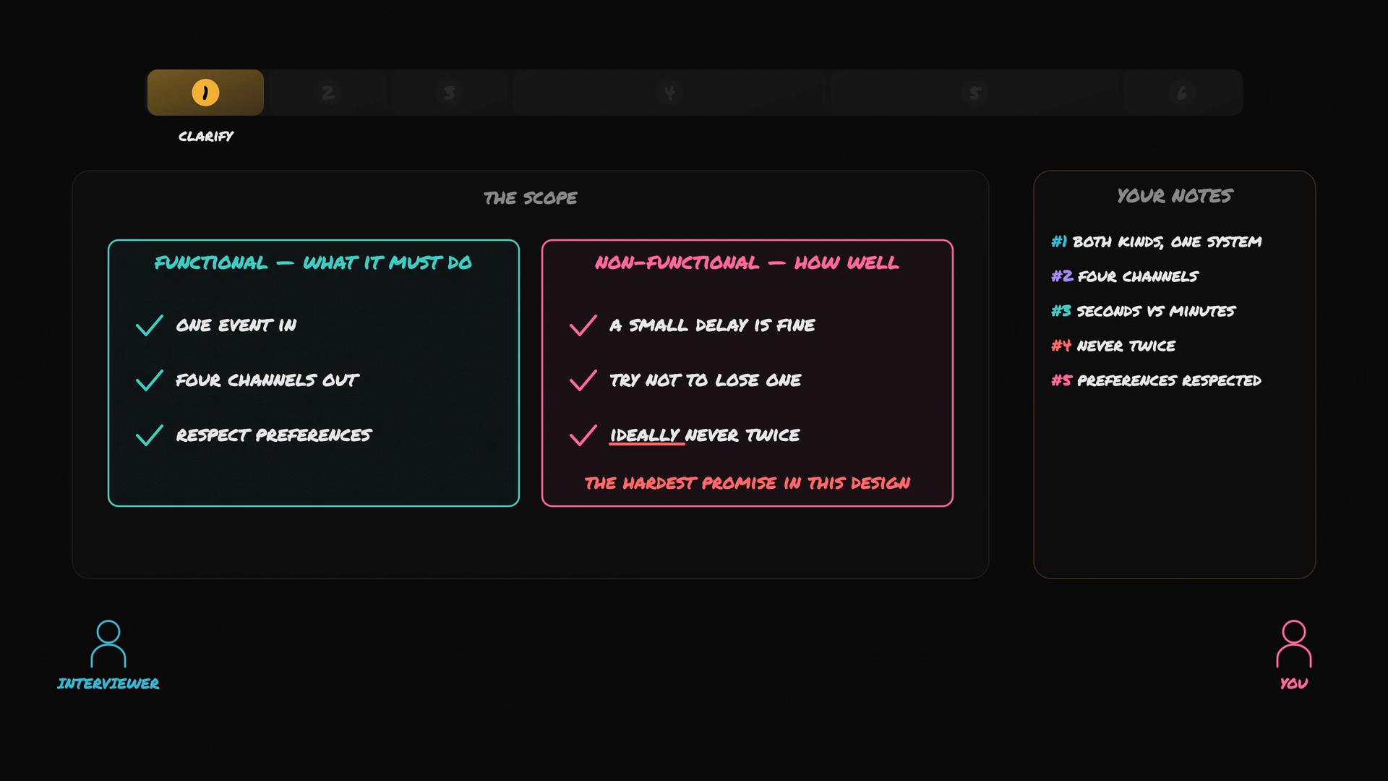The image size is (1388, 781).
Task: Select note #4 Never Twice
Action: coord(1113,346)
